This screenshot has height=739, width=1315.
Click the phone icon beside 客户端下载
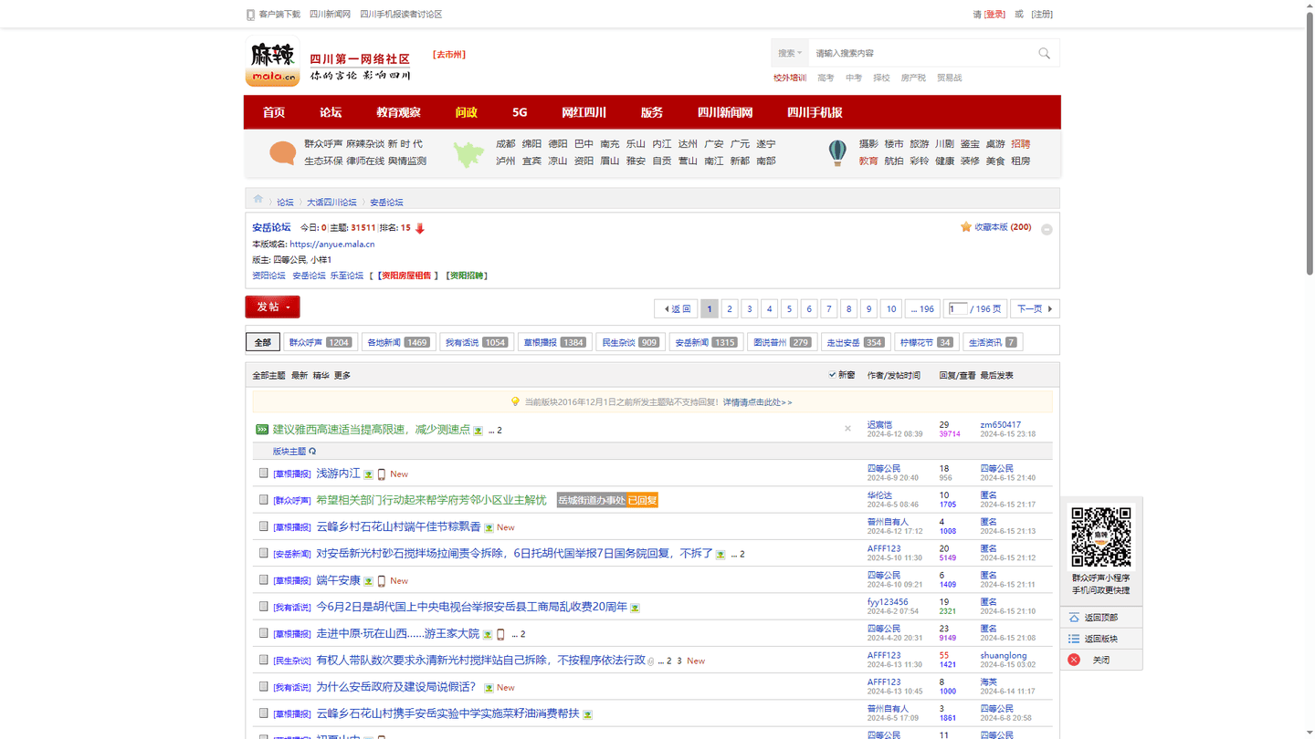250,15
